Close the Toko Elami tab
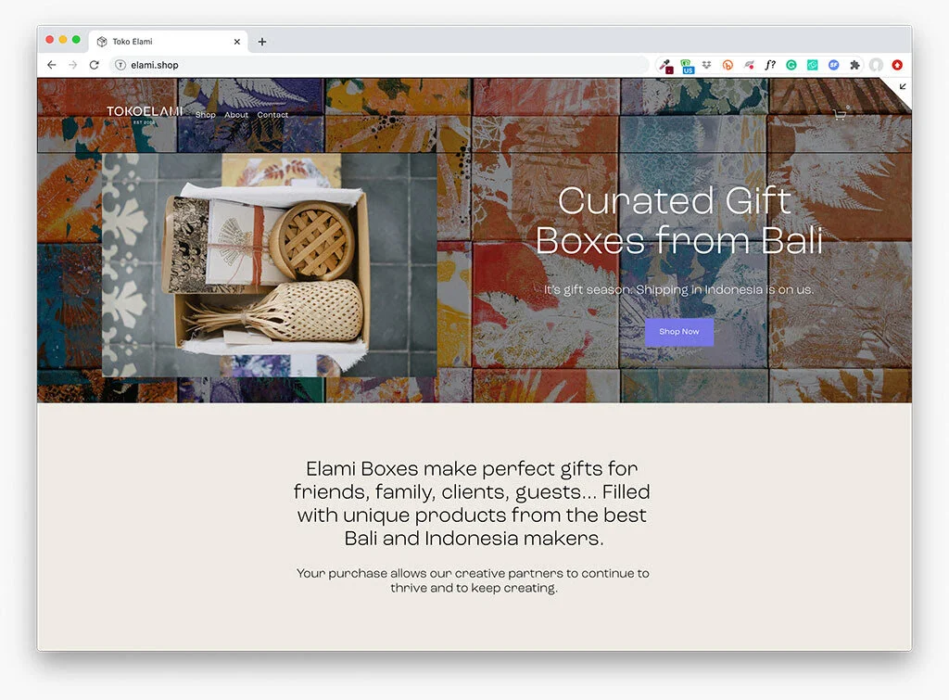The width and height of the screenshot is (949, 700). pyautogui.click(x=236, y=42)
